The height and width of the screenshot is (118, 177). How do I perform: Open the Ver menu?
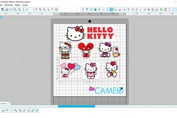pos(1,5)
